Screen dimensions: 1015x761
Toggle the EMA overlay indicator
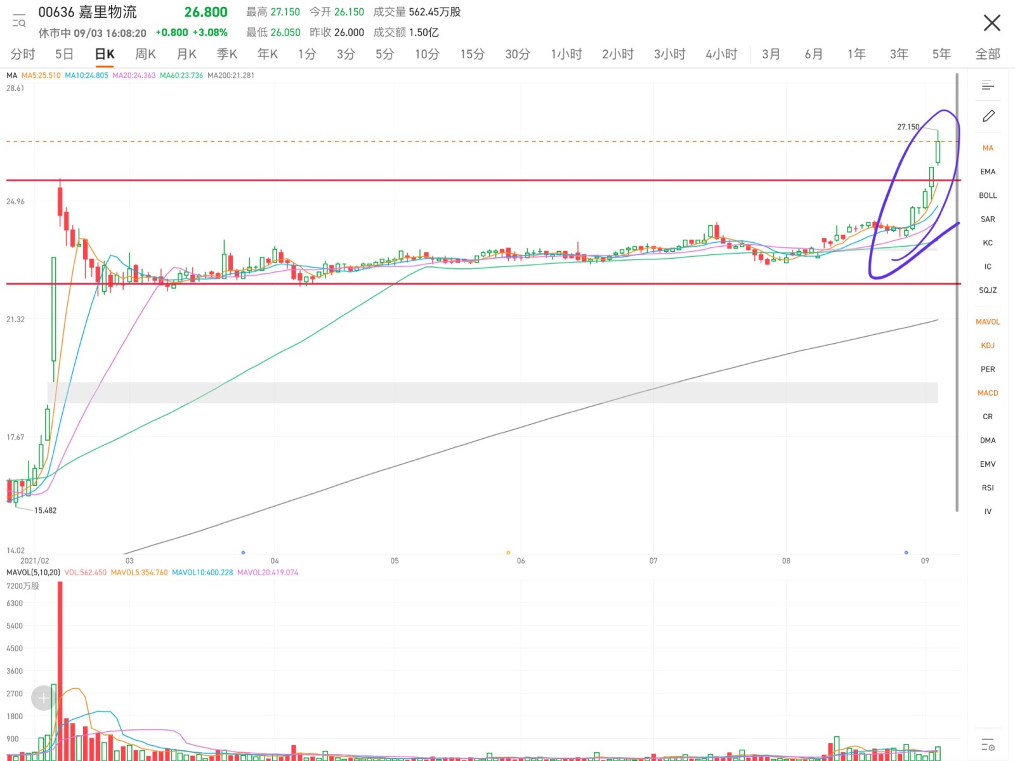coord(988,172)
